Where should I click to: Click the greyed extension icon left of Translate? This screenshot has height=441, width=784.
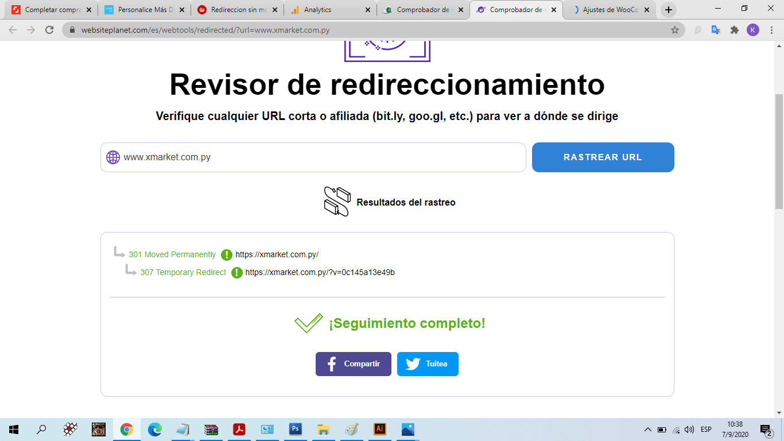coord(698,30)
